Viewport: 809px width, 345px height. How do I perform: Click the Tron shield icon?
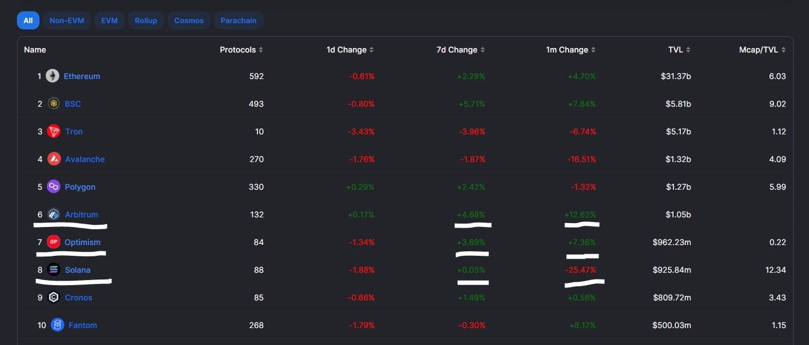(x=54, y=131)
